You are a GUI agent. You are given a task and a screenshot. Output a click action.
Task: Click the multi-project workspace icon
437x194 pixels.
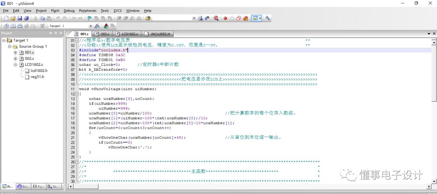(x=112, y=26)
